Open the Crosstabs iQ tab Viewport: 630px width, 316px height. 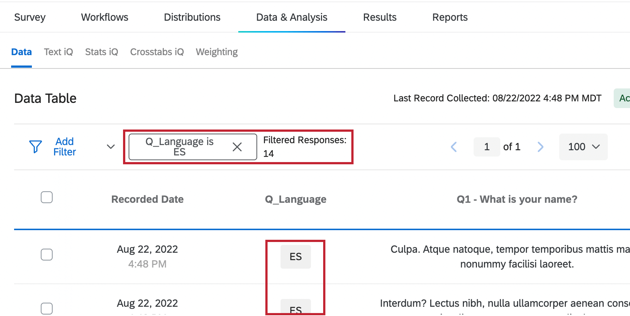(x=157, y=52)
